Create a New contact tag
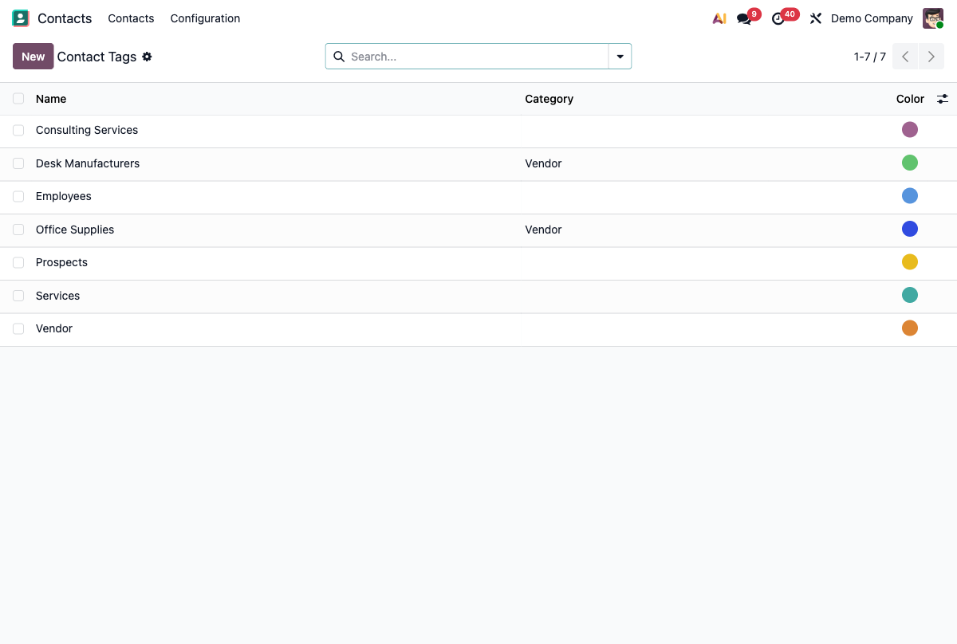The height and width of the screenshot is (644, 957). [33, 57]
